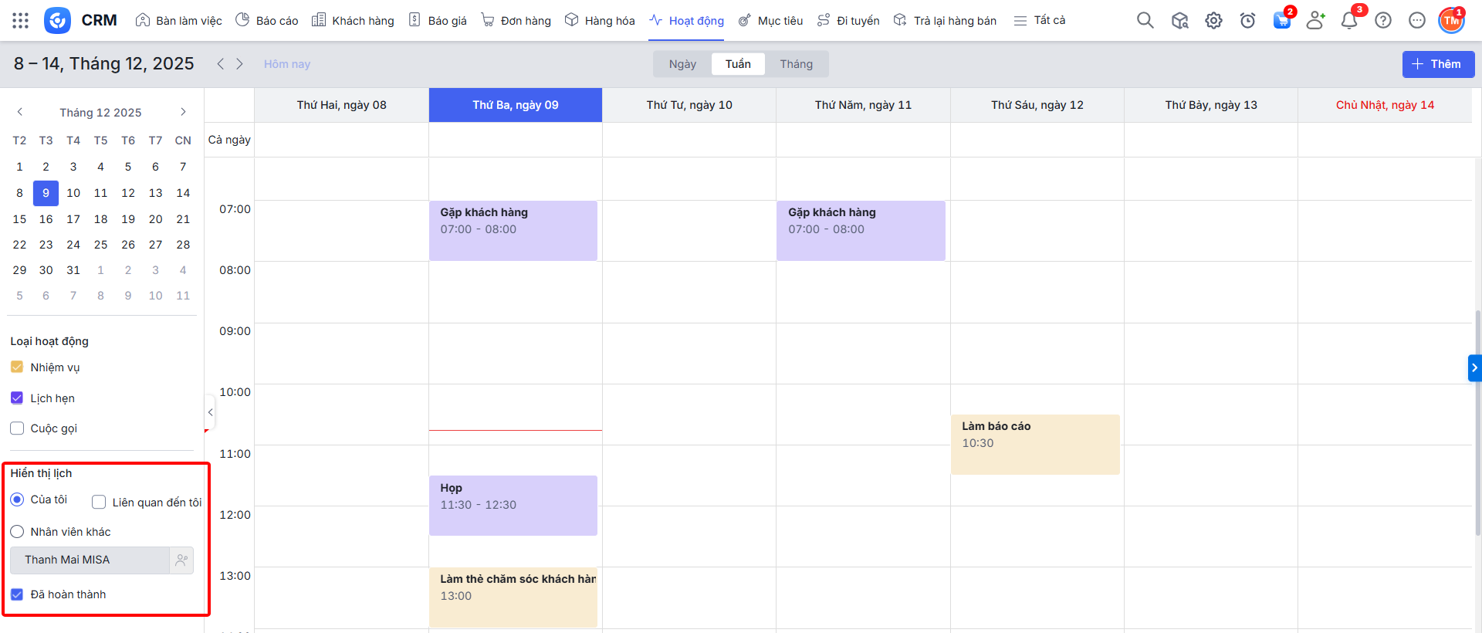Expand the right side panel arrow
Screen dimensions: 1482x633
1474,368
